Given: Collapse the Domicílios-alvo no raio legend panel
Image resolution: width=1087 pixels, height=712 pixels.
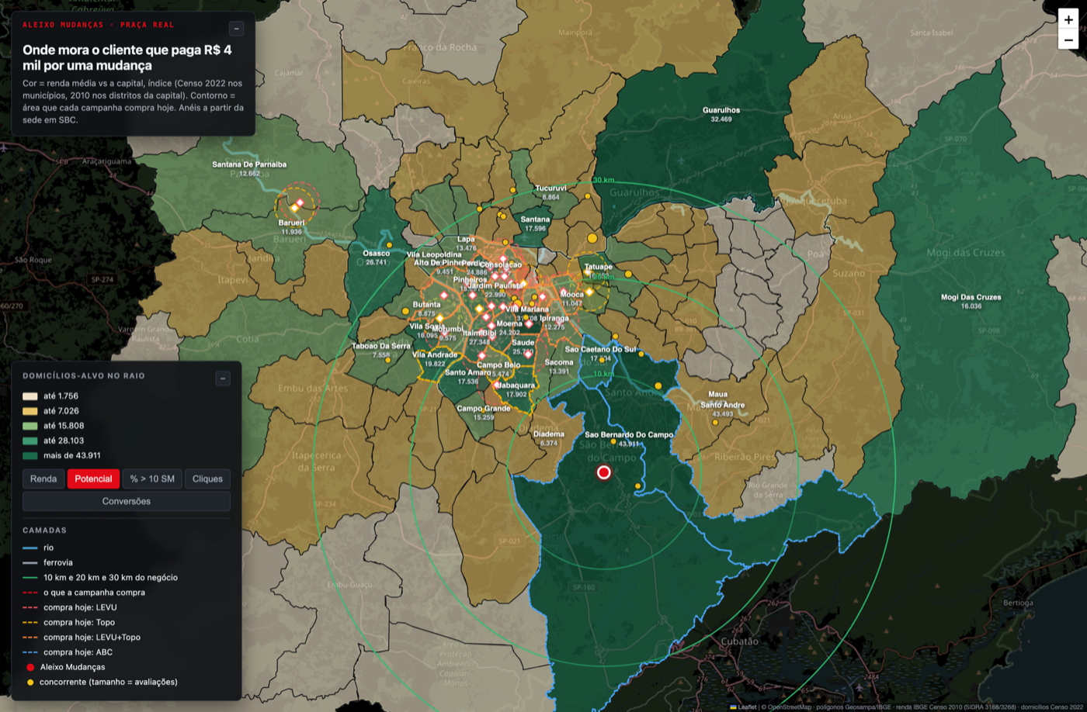Looking at the screenshot, I should point(223,378).
